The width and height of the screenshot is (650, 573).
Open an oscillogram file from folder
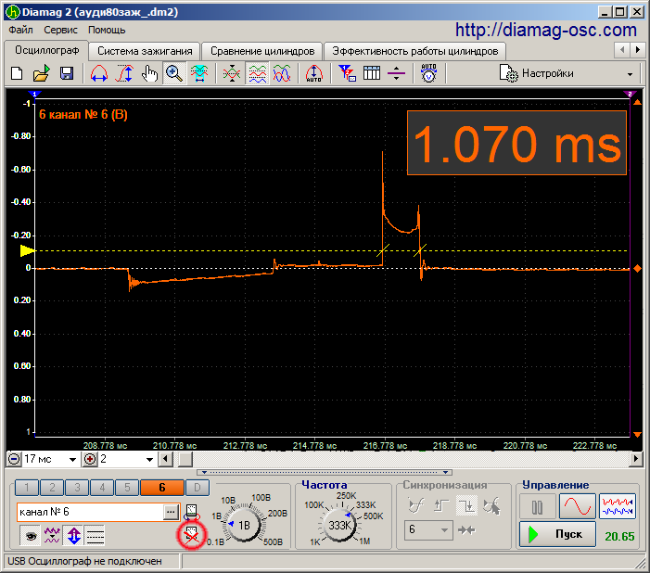(42, 74)
